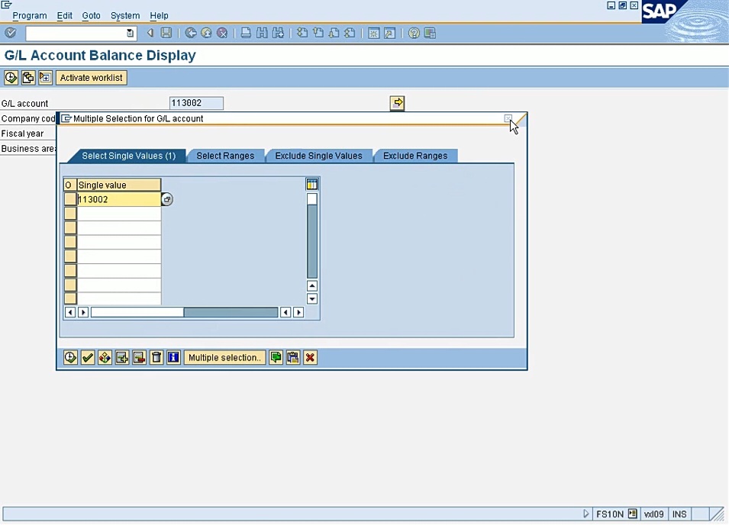Viewport: 729px width, 525px height.
Task: Expand status bar messages with triangle arrow
Action: tap(585, 514)
